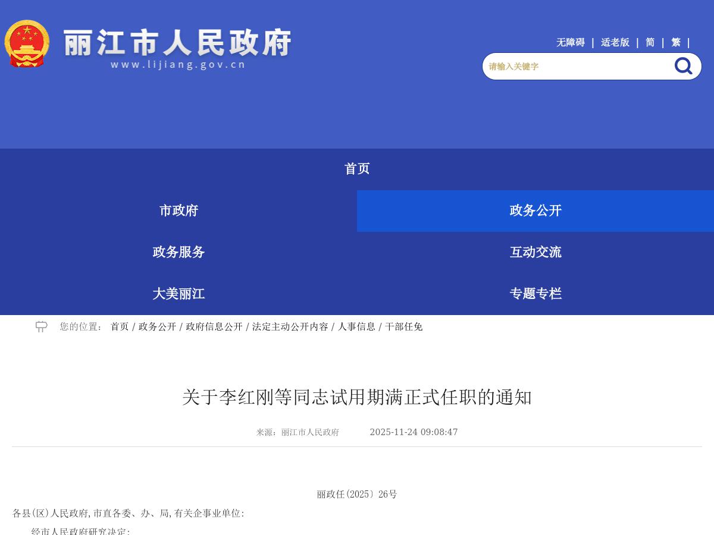Image resolution: width=714 pixels, height=535 pixels.
Task: Open 政府信息公开 breadcrumb link
Action: tap(214, 326)
